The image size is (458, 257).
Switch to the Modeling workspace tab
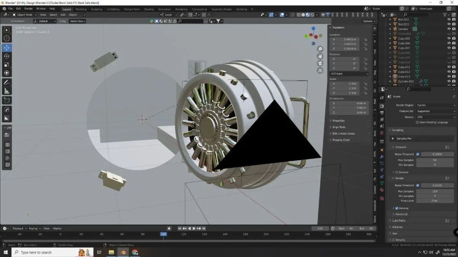(x=81, y=9)
